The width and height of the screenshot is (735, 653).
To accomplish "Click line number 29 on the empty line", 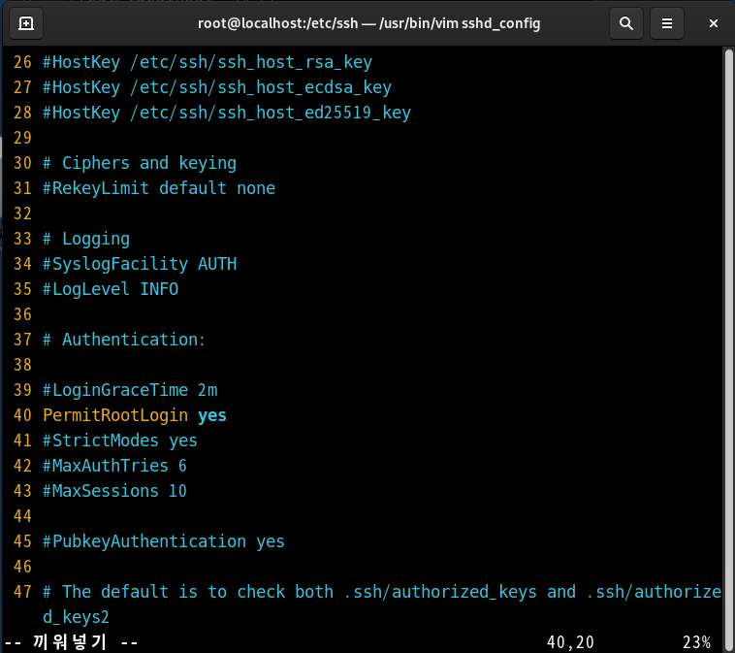I will [x=22, y=138].
